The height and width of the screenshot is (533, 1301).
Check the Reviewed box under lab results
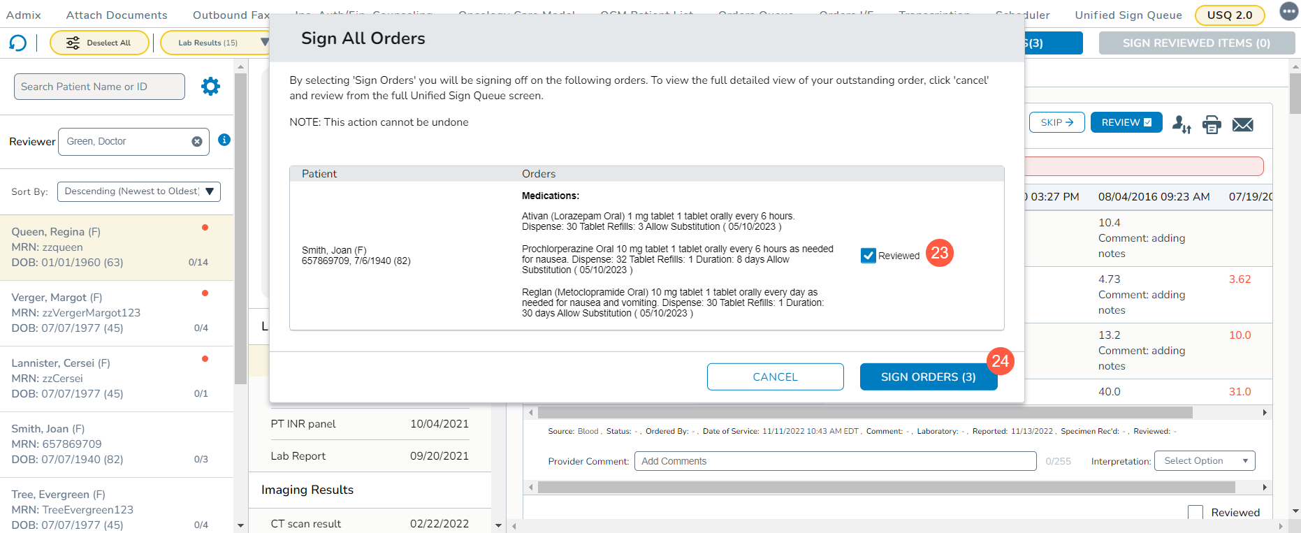(1195, 513)
